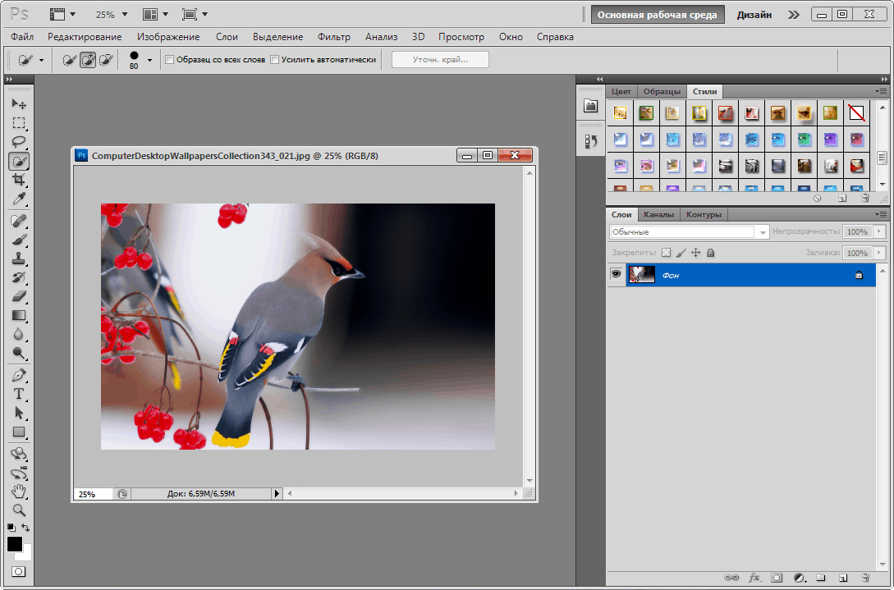Select the Crop tool

19,181
